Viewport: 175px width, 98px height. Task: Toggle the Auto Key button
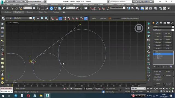[127, 89]
